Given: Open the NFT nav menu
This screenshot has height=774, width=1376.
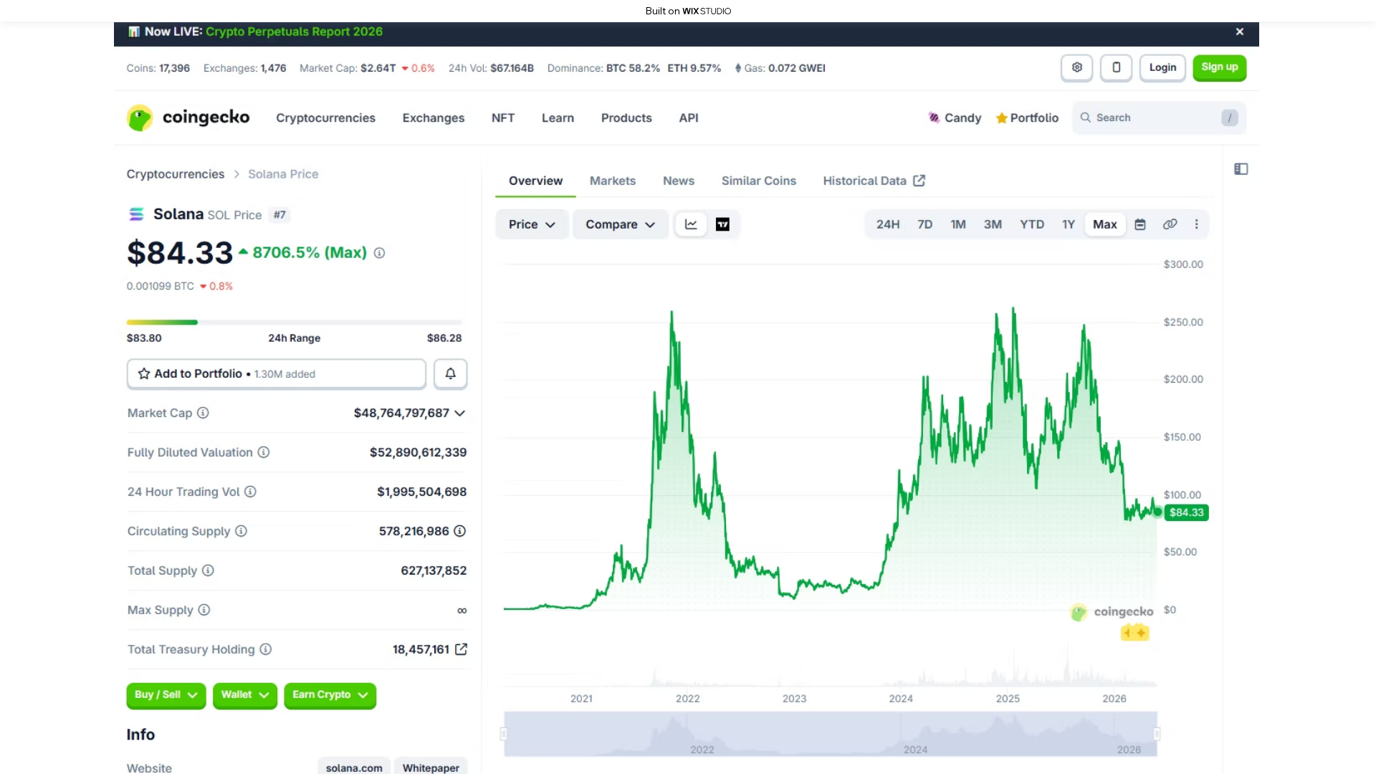Looking at the screenshot, I should click(503, 118).
